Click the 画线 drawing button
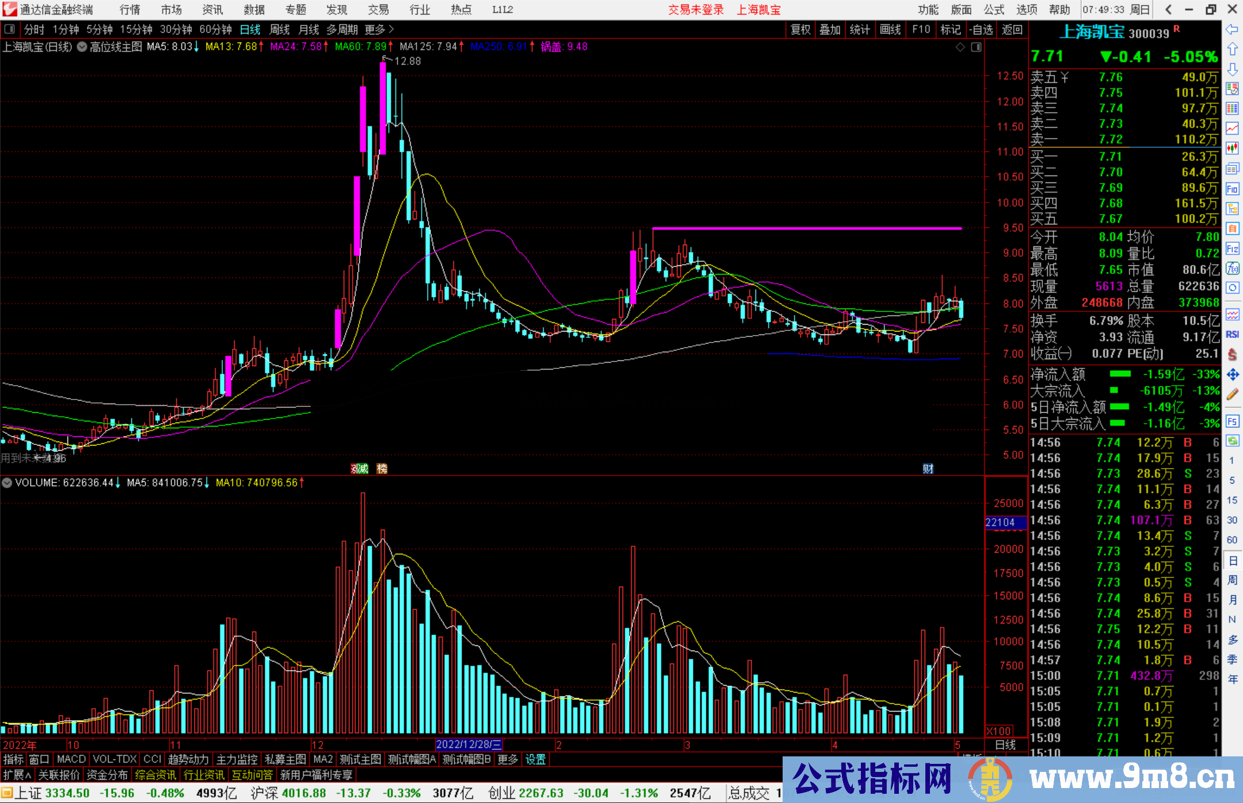 pyautogui.click(x=890, y=29)
